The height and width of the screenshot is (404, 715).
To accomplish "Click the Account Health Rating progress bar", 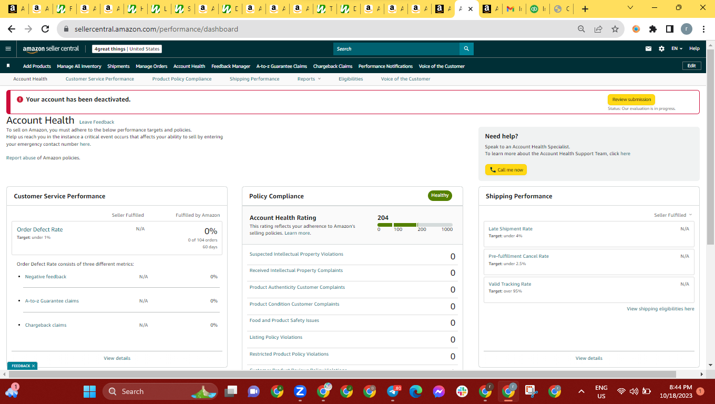I will point(415,225).
